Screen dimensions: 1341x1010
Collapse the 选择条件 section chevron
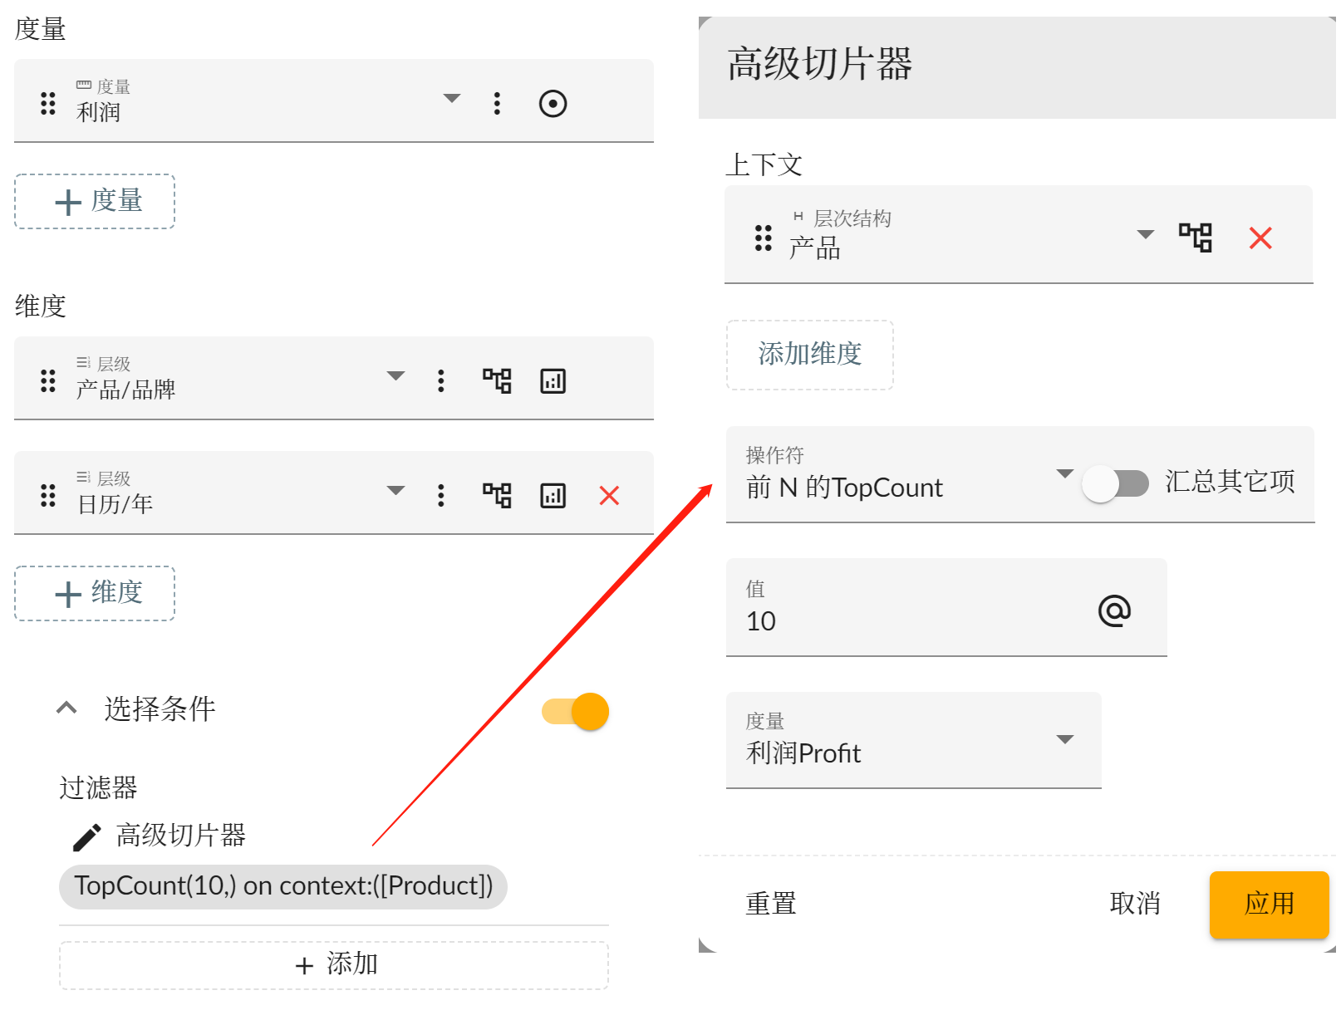coord(66,708)
